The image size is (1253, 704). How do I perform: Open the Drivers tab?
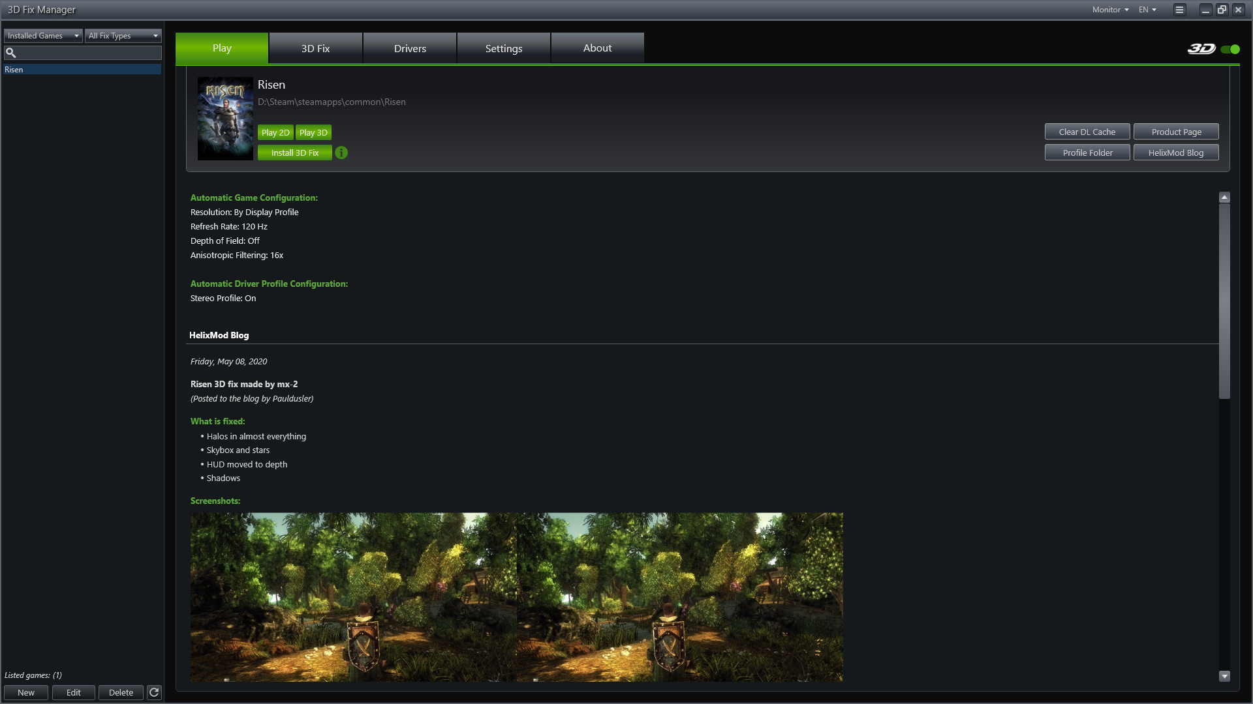point(410,48)
